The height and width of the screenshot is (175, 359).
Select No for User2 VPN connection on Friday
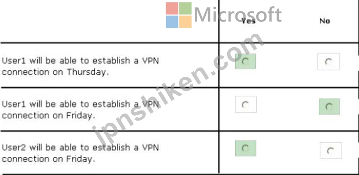(x=331, y=151)
